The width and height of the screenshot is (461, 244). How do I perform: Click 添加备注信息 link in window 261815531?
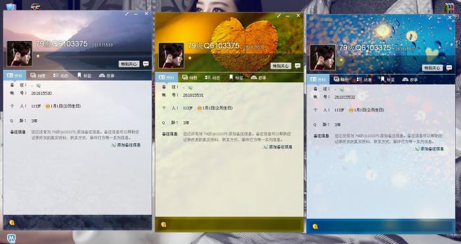tap(278, 147)
